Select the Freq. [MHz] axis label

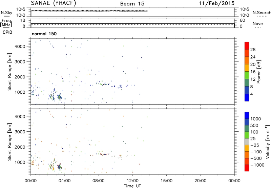[x=7, y=23]
